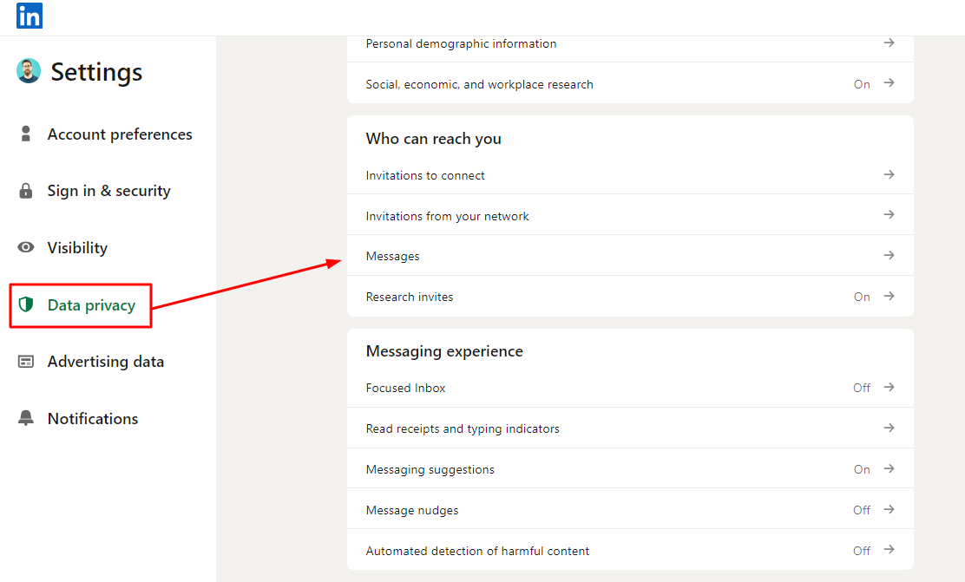Click the Data privacy shield icon
This screenshot has height=582, width=965.
[26, 304]
